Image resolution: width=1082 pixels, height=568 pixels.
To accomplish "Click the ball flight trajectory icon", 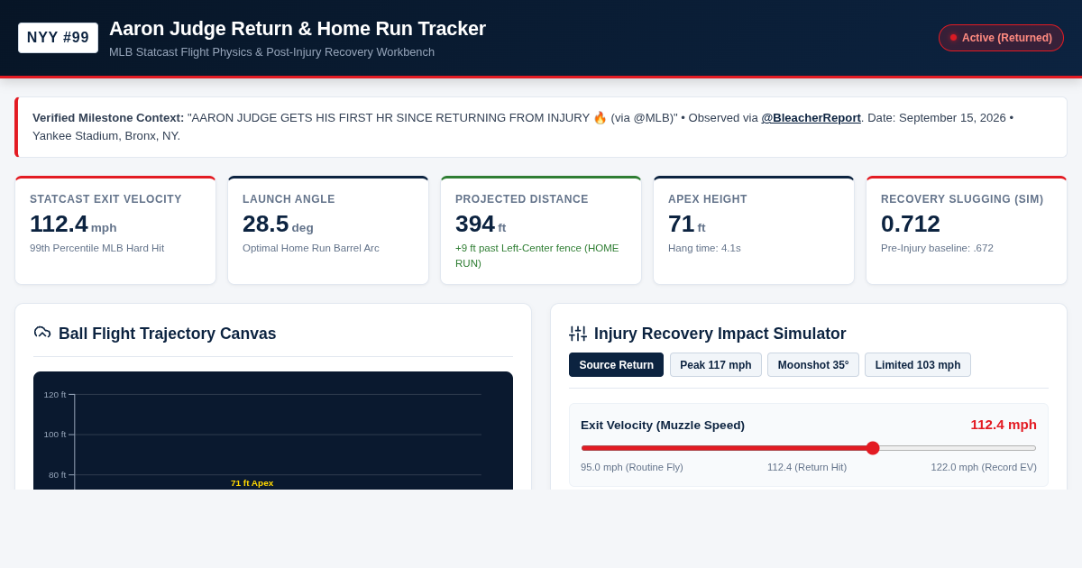I will (x=42, y=333).
